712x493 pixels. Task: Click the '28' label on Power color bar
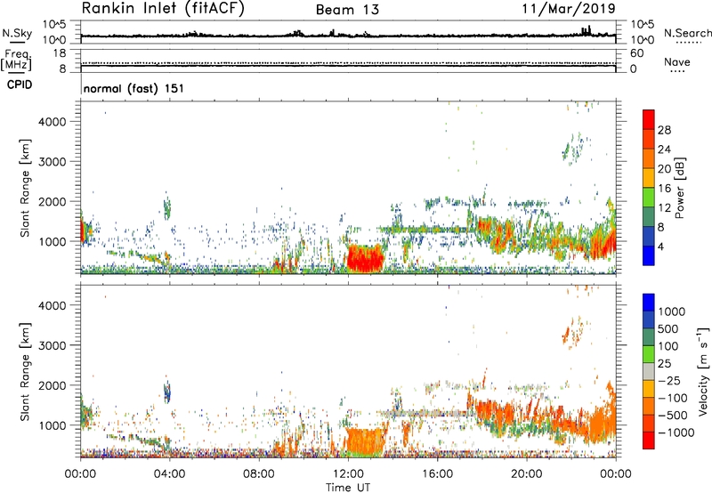664,130
